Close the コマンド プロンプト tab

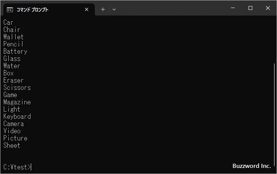pos(86,10)
